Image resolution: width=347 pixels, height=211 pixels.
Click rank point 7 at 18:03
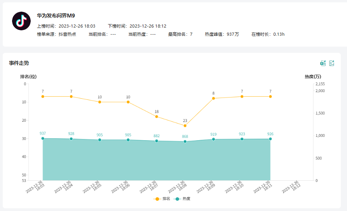click(43, 96)
